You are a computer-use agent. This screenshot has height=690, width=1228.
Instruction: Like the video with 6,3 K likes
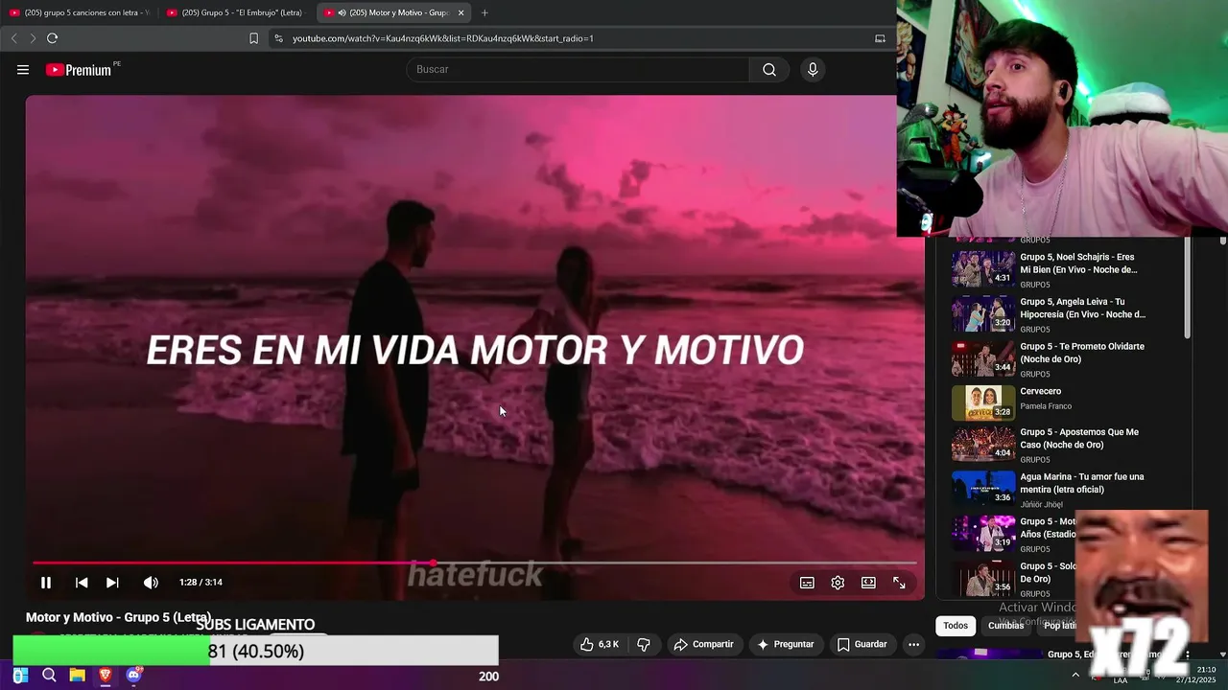click(600, 644)
